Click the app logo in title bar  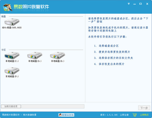click(6, 6)
